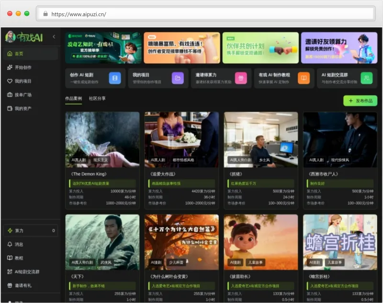Click the 邀请好友领算力 purple banner
Viewport: 383px width, 303px height.
coord(339,48)
